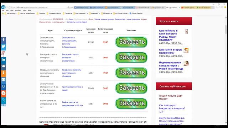Expand the Мои страницы 2 bookmarks folder

click(81, 14)
